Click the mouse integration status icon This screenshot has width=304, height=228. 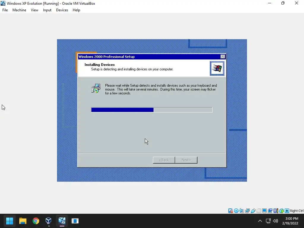(x=281, y=211)
